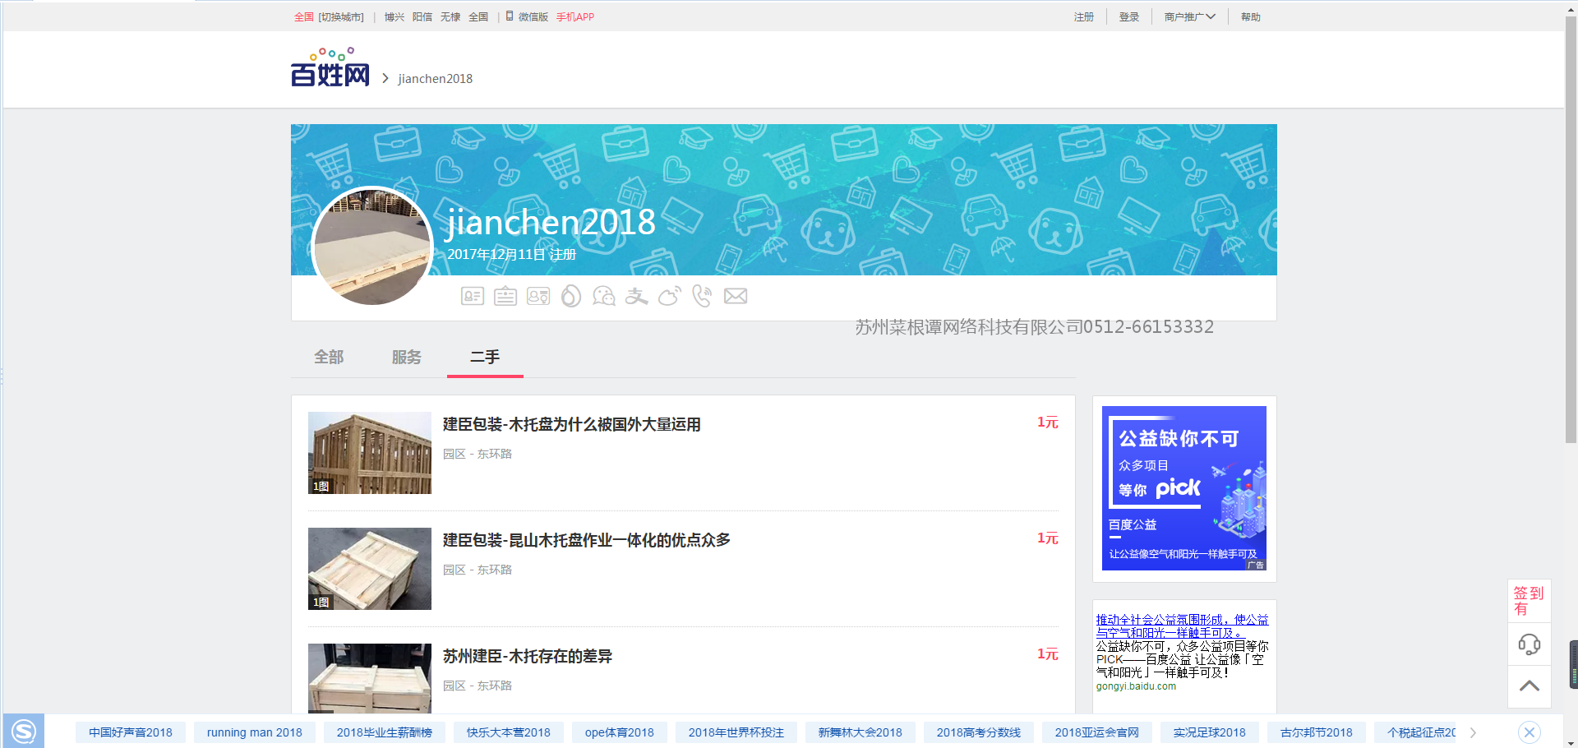Click the Sesame credit drop icon
Image resolution: width=1578 pixels, height=748 pixels.
(x=571, y=296)
